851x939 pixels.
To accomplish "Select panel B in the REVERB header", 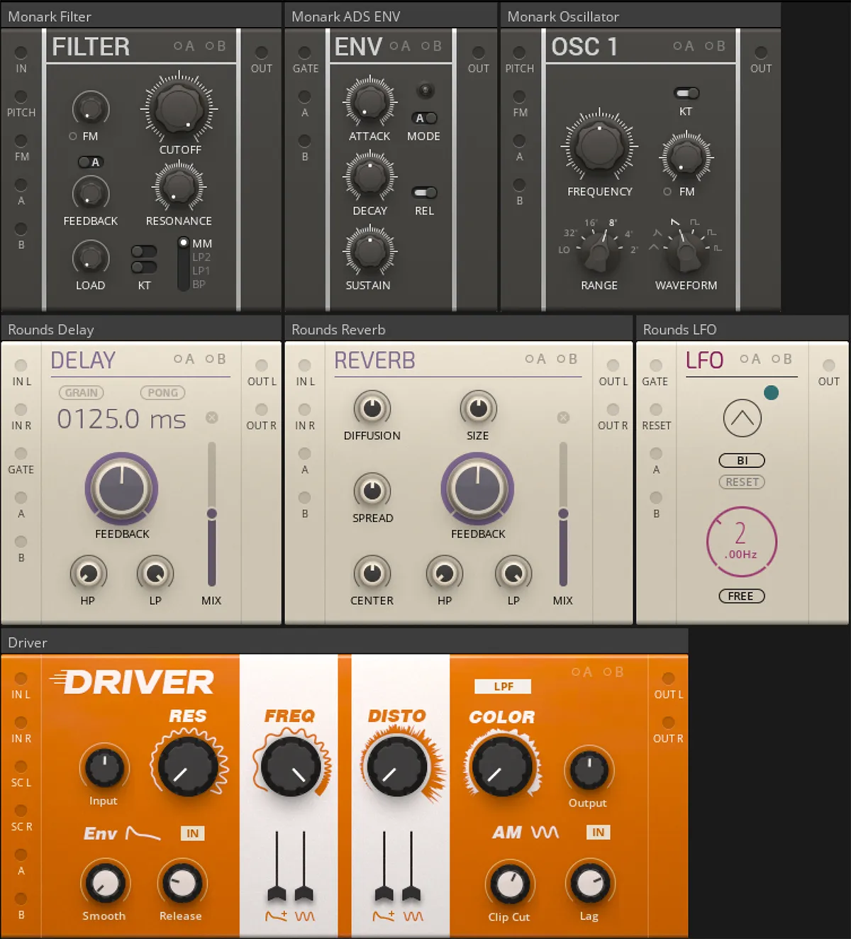I will pos(567,359).
